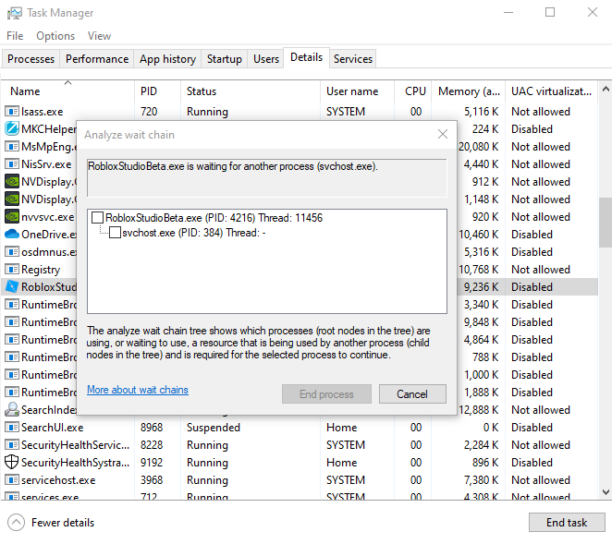Viewport: 612px width, 544px height.
Task: Switch to the Startup tab
Action: click(224, 59)
